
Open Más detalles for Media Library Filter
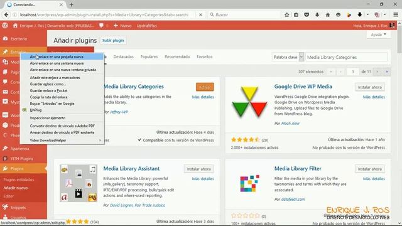point(374,178)
